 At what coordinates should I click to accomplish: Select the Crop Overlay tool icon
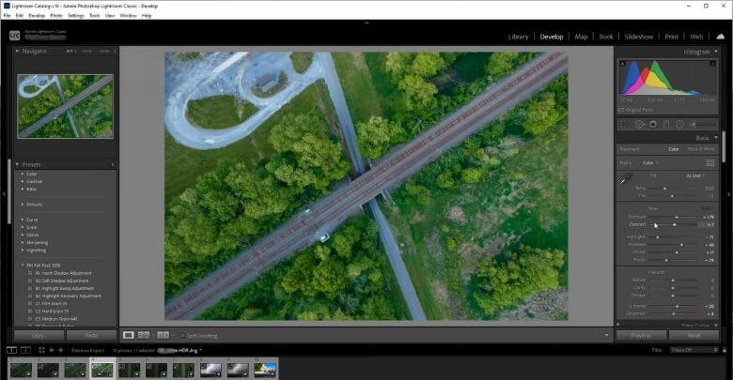coord(624,124)
